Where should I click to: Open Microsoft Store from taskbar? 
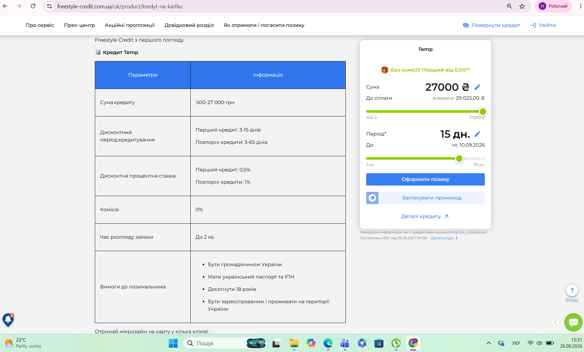(x=379, y=343)
